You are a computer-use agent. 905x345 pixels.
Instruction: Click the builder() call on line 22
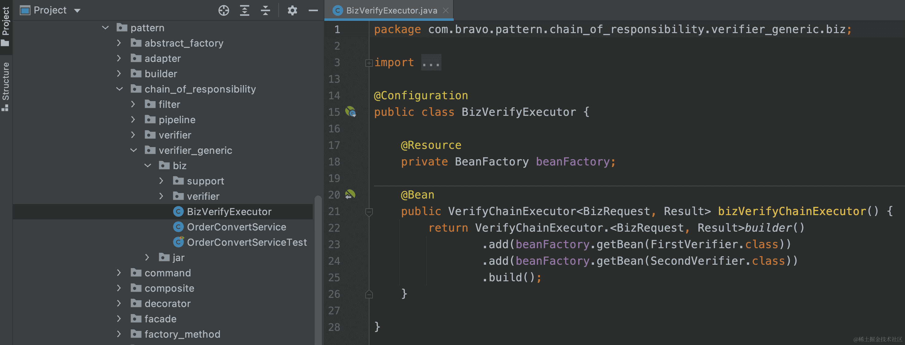click(774, 228)
